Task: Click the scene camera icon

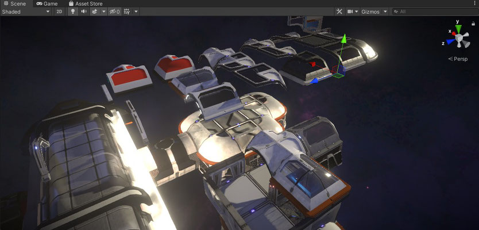Action: click(x=350, y=11)
